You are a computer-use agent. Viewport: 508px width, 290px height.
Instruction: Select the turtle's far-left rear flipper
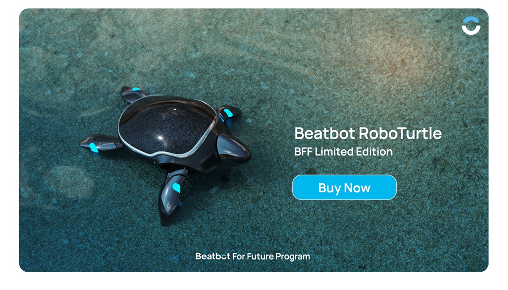pyautogui.click(x=101, y=144)
